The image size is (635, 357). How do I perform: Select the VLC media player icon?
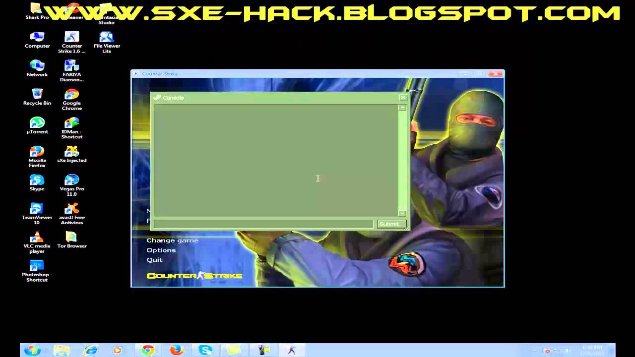click(x=37, y=242)
